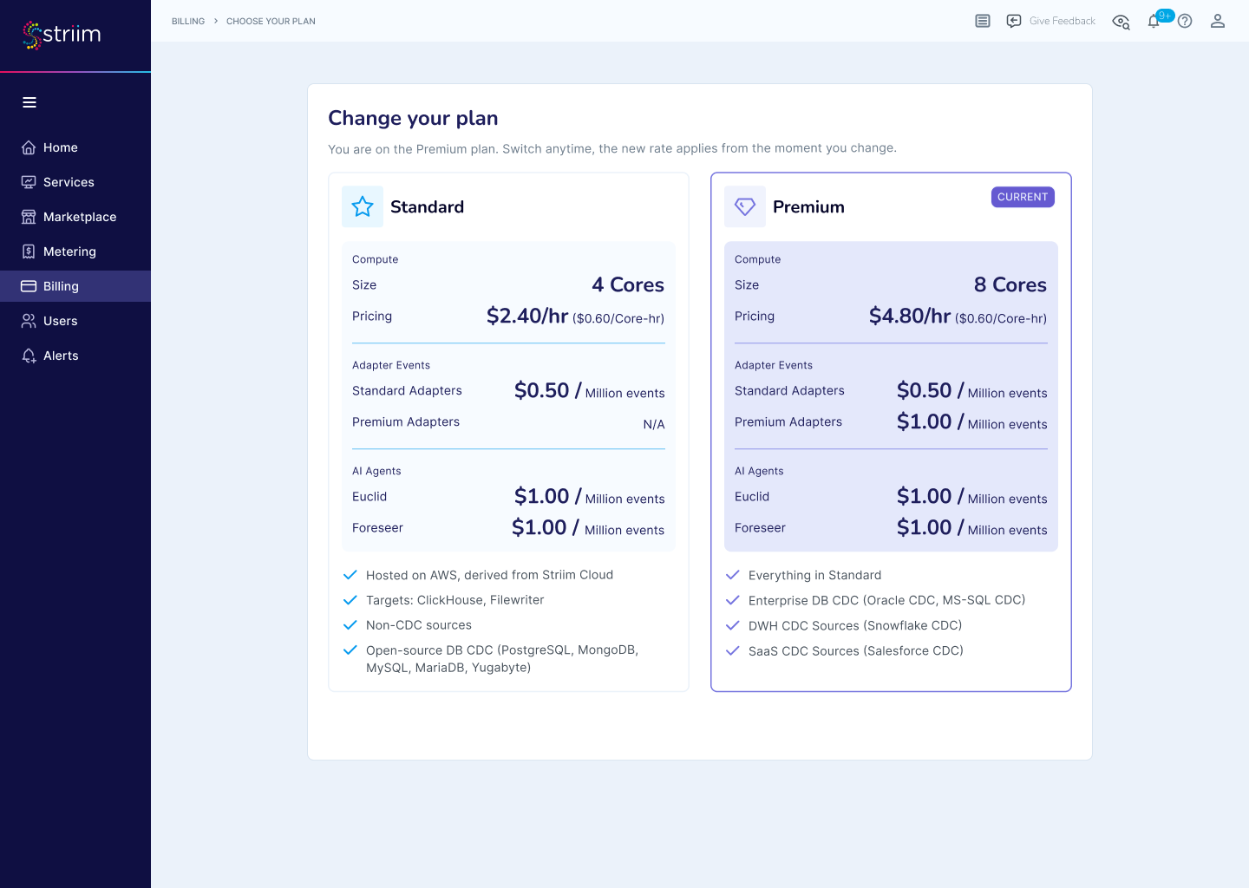Click the Home house icon
Image resolution: width=1249 pixels, height=888 pixels.
(x=29, y=147)
